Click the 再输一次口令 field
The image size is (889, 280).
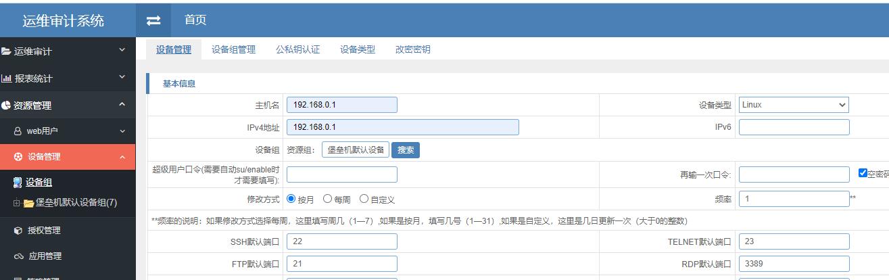point(794,174)
